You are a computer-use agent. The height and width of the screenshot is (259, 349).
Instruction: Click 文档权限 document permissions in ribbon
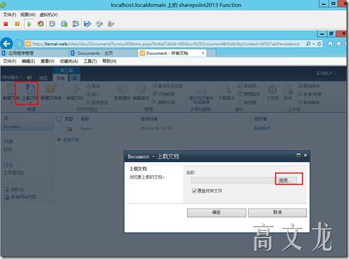tap(164, 94)
